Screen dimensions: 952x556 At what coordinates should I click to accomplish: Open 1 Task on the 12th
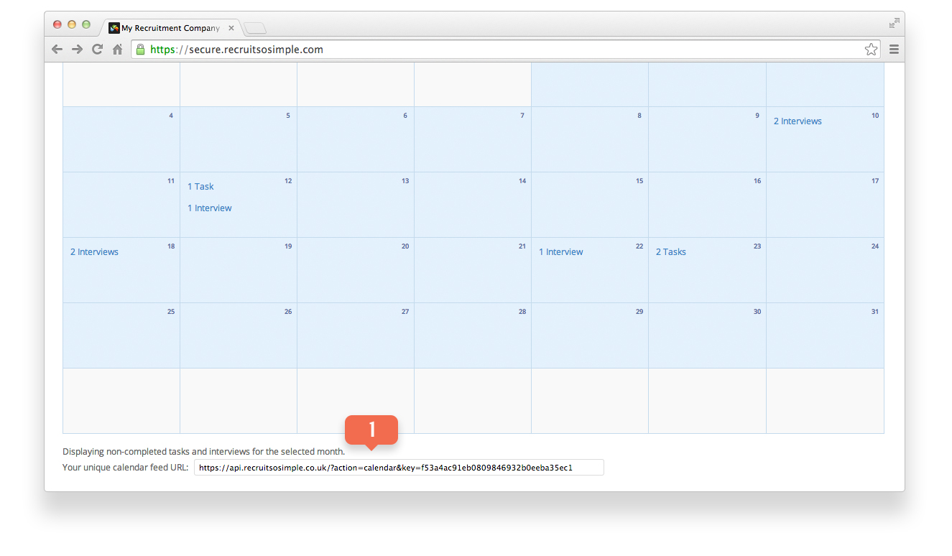pyautogui.click(x=200, y=187)
